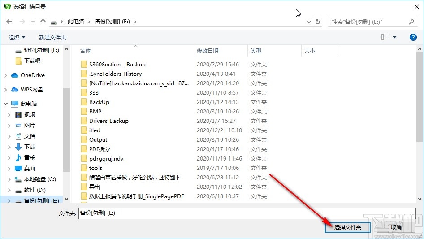Select 下载吧 folder in navigation pane
Image resolution: width=424 pixels, height=239 pixels.
[32, 61]
